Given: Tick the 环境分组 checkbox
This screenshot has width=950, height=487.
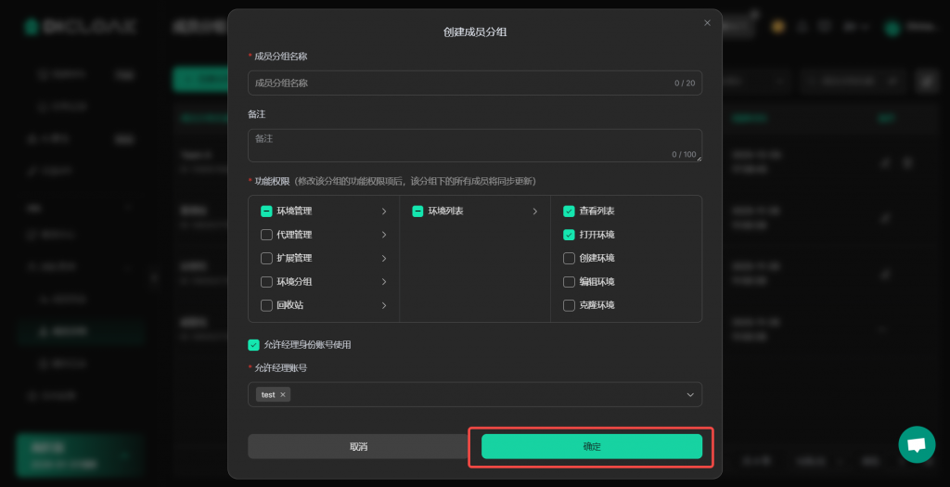Looking at the screenshot, I should pyautogui.click(x=266, y=282).
